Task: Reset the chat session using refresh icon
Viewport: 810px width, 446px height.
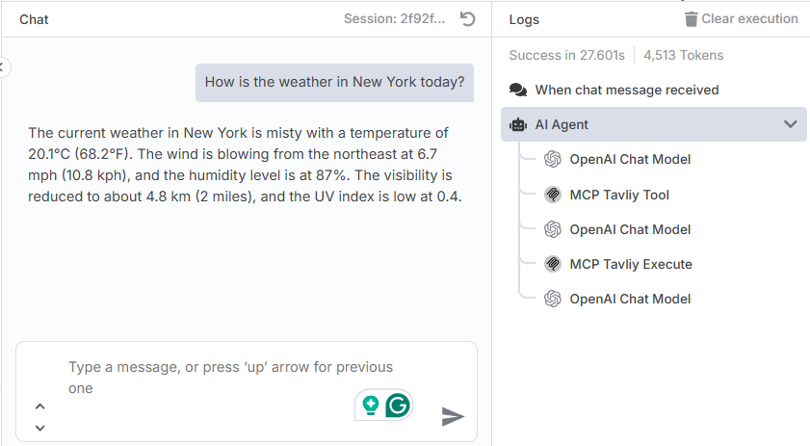Action: 467,19
